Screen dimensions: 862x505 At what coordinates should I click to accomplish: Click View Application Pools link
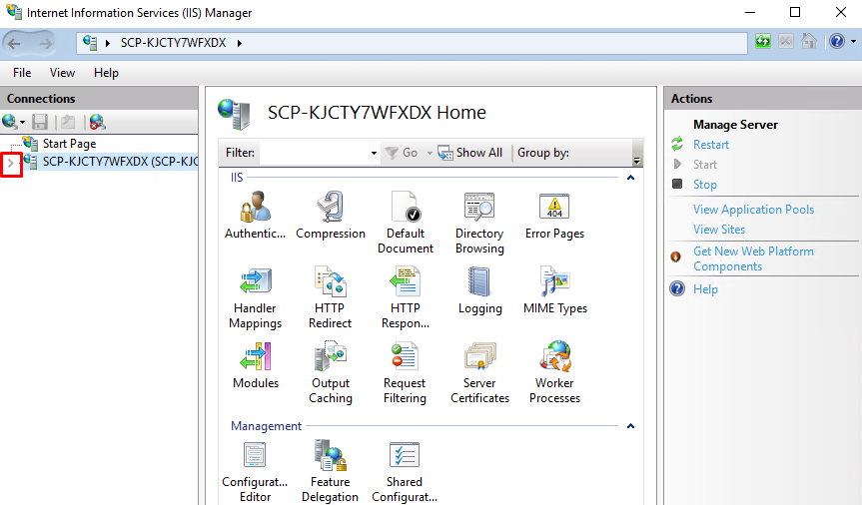coord(753,210)
